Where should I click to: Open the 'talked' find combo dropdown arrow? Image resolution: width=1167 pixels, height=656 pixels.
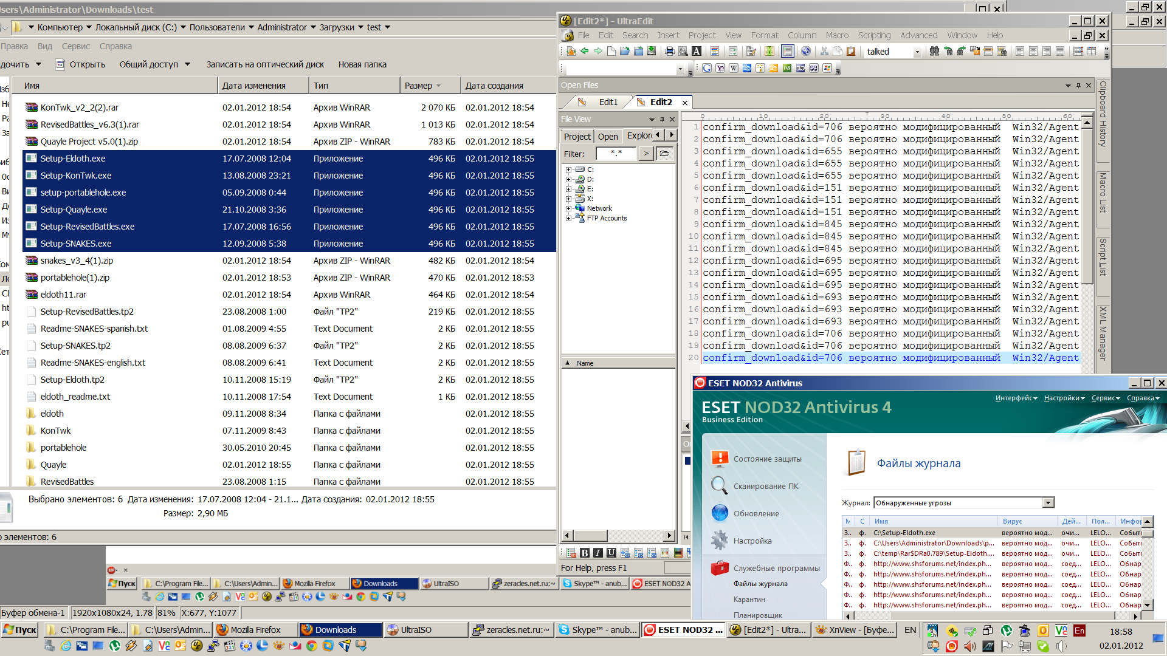tap(917, 52)
